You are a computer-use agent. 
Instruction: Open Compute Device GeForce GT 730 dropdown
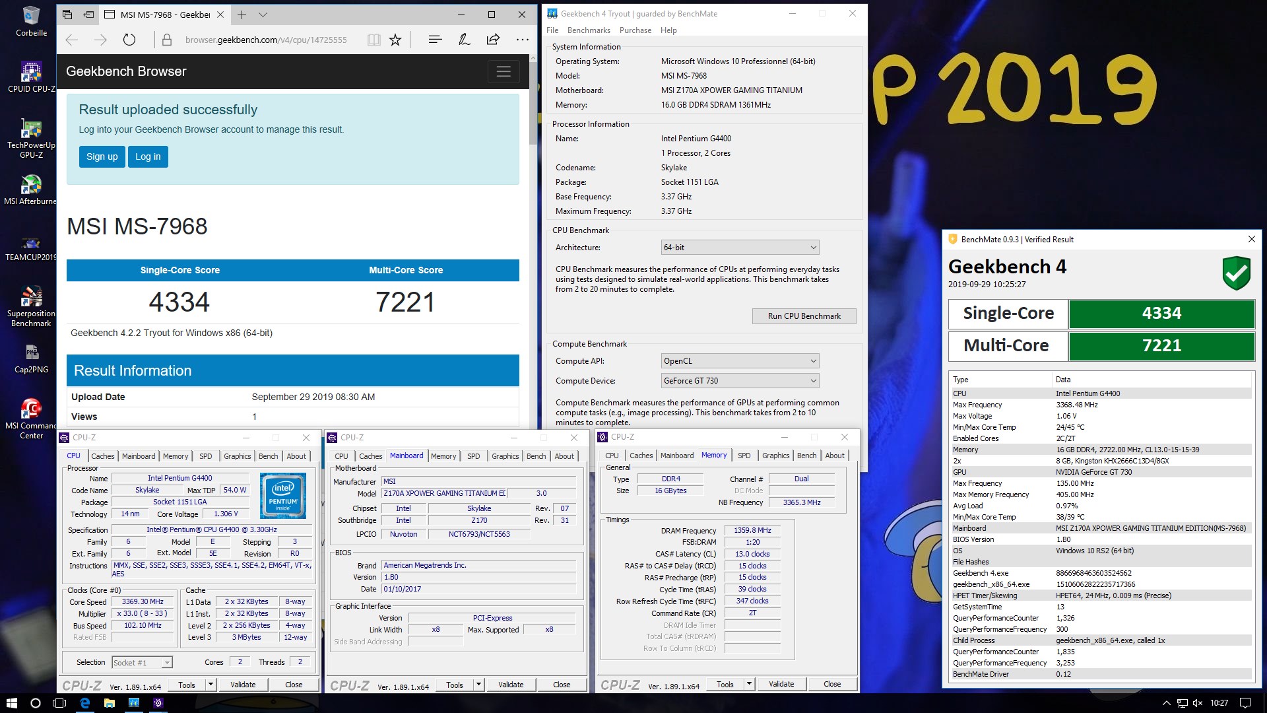(x=740, y=381)
